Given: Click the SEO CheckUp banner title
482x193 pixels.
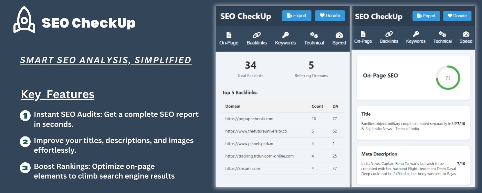Looking at the screenshot, I should 88,23.
